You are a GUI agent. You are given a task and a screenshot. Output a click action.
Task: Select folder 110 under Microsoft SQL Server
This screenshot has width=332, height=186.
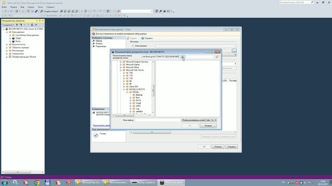(131, 75)
